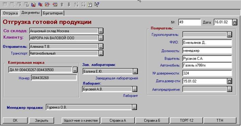Click the Лаборант field Буковей А.В.
The image size is (241, 126).
point(107,89)
